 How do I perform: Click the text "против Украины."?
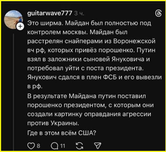coord(53,123)
